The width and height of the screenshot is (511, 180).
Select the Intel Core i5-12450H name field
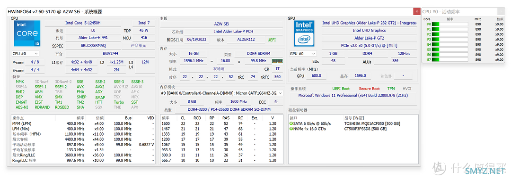[83, 23]
